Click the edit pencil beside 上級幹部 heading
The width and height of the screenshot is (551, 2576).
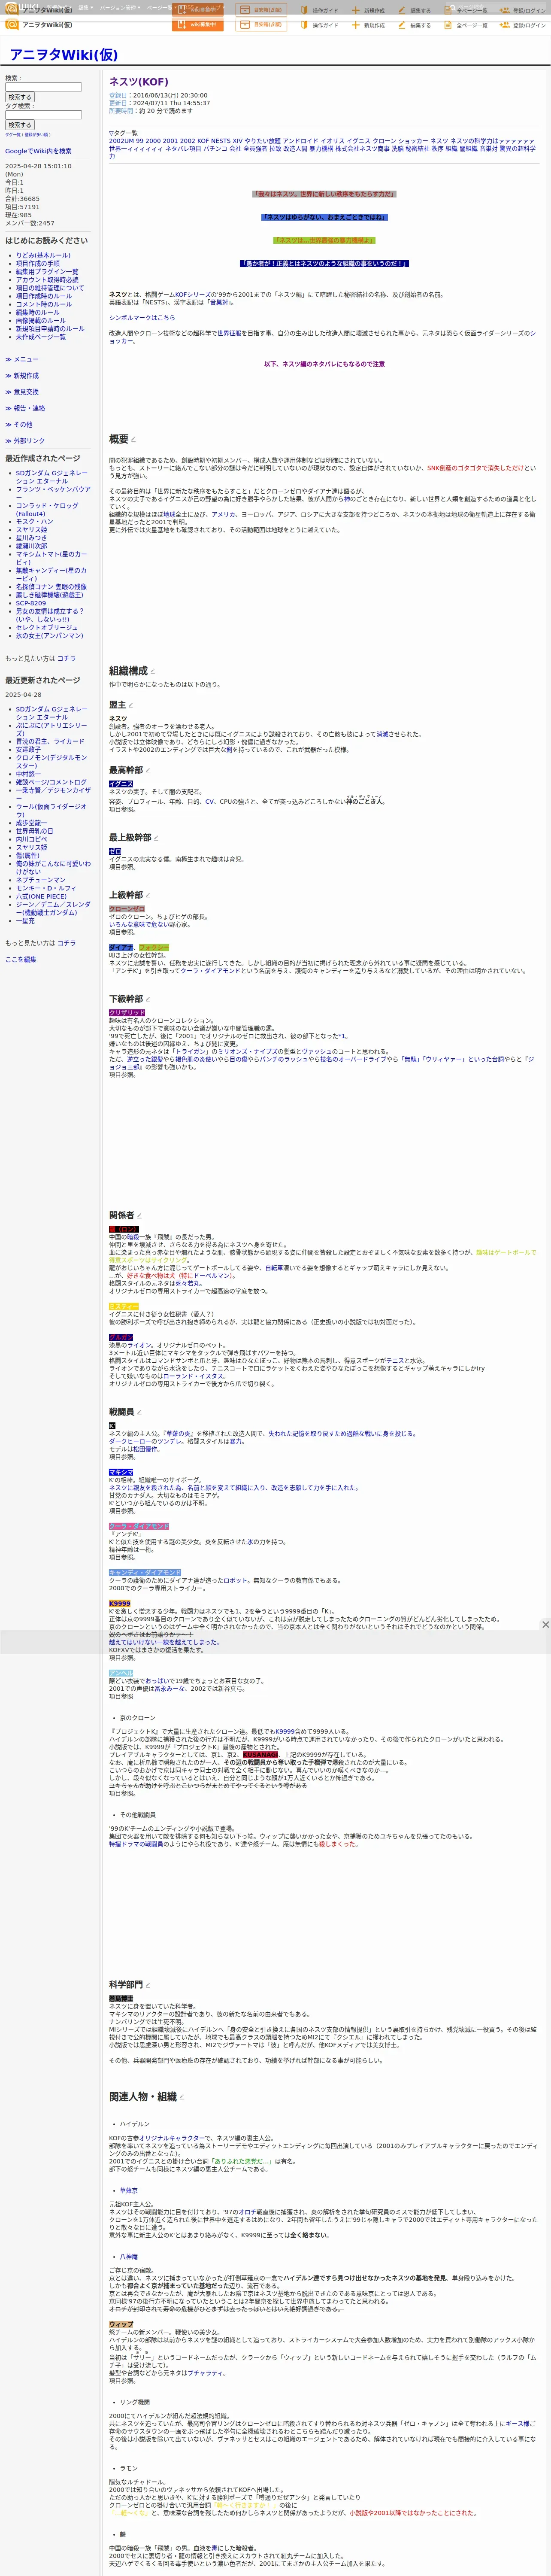[x=147, y=896]
